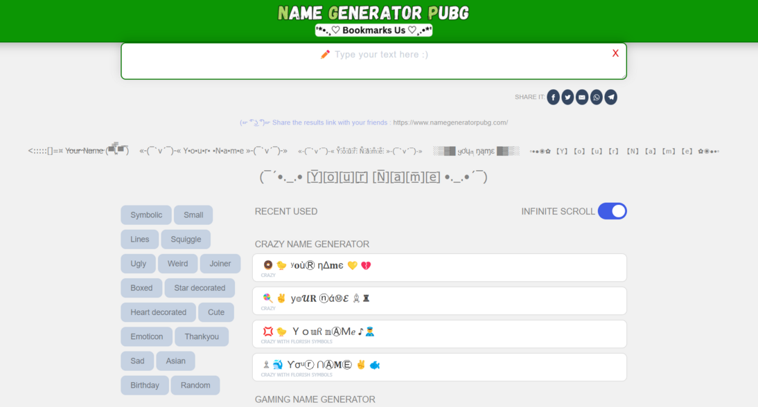
Task: Copy the name with florish symbols style
Action: click(439, 334)
